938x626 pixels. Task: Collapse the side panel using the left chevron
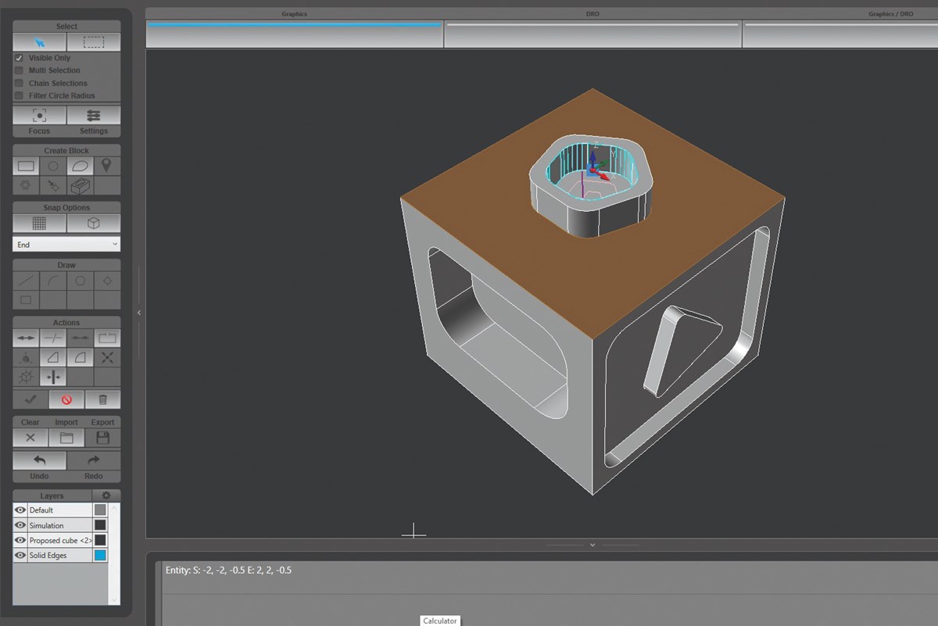tap(139, 311)
